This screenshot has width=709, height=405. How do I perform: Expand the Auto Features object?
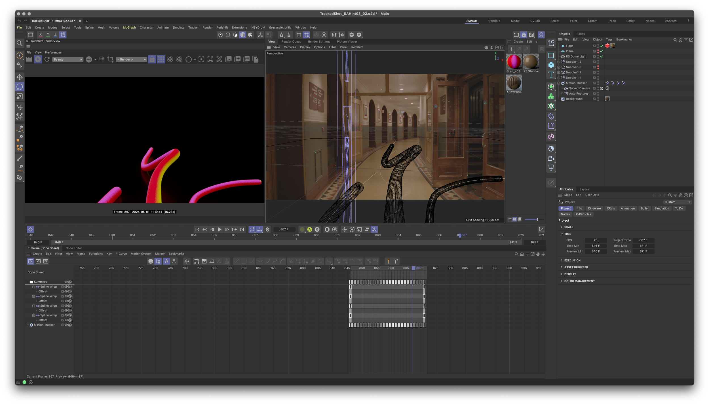[562, 94]
